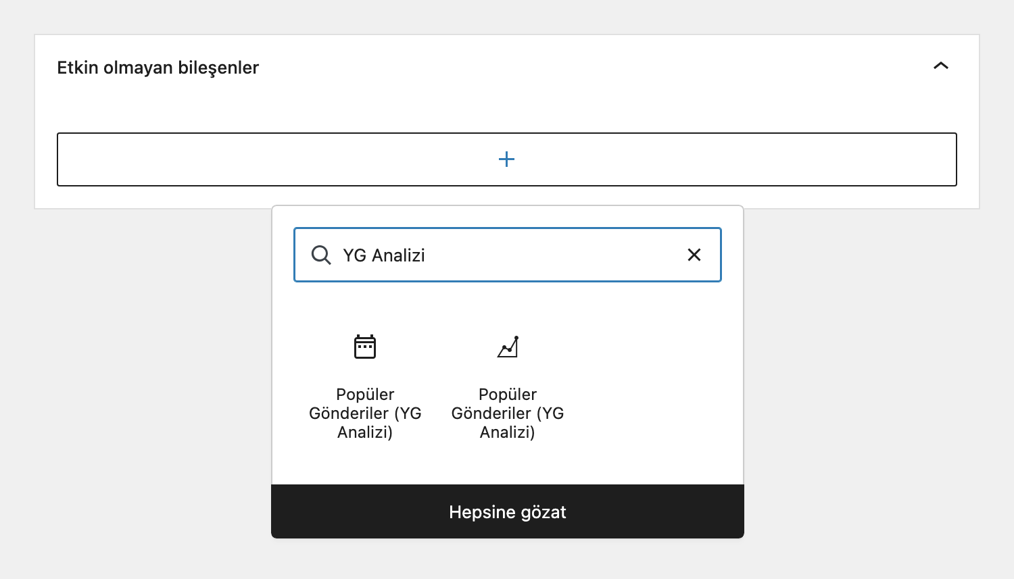The image size is (1014, 579).
Task: Collapse the Etkin olmayan bileşenler panel chevron
Action: 940,66
